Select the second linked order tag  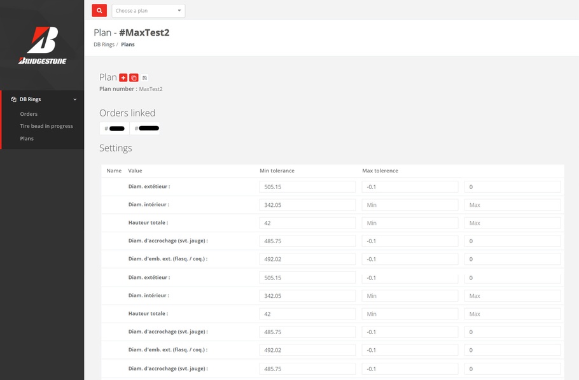(146, 129)
